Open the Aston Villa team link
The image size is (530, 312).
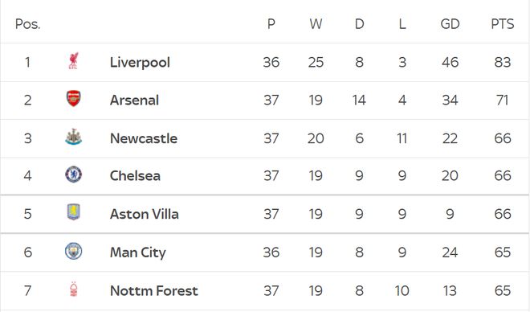tap(145, 214)
